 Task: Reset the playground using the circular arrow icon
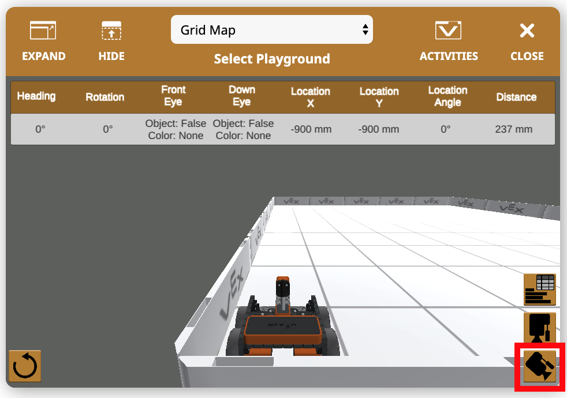pyautogui.click(x=24, y=366)
